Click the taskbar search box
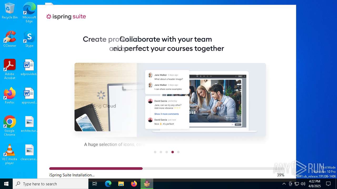 click(51, 184)
